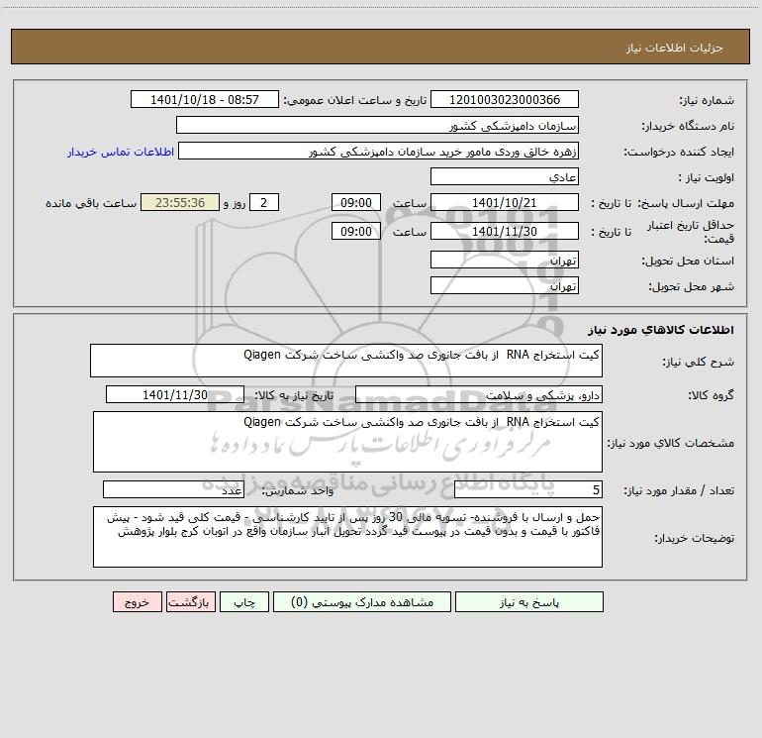
Task: Click the خروج exit button
Action: [x=137, y=602]
